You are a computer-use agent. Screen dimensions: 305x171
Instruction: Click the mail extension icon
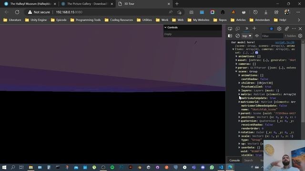coord(192,12)
